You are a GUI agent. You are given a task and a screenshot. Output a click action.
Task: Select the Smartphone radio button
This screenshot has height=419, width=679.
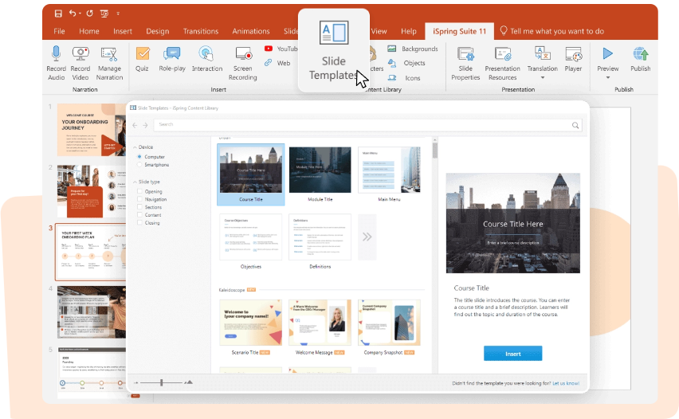139,164
